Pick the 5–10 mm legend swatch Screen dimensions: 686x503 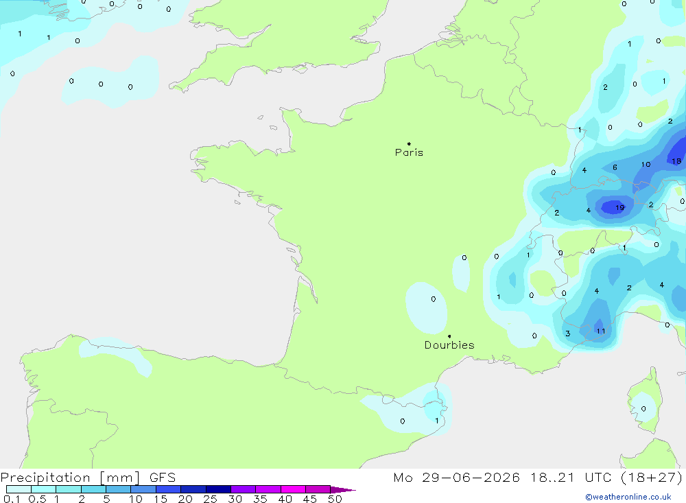point(119,489)
